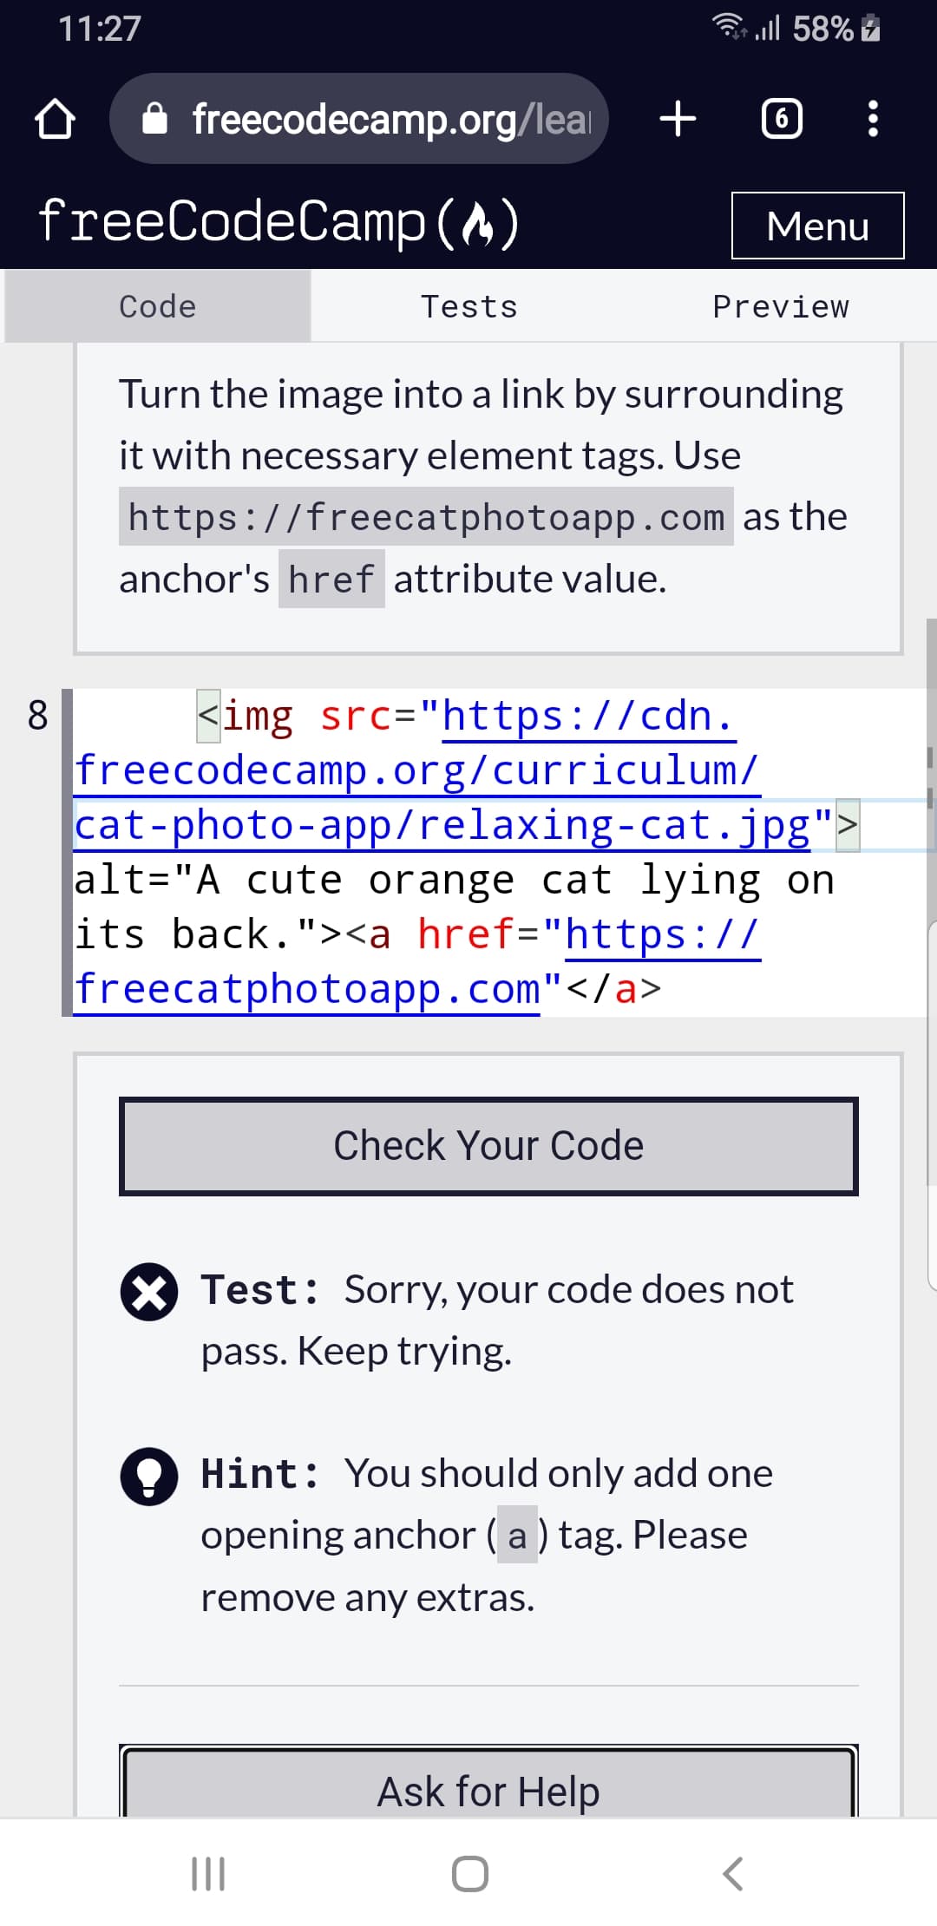Click the Check Your Code button

(x=488, y=1146)
